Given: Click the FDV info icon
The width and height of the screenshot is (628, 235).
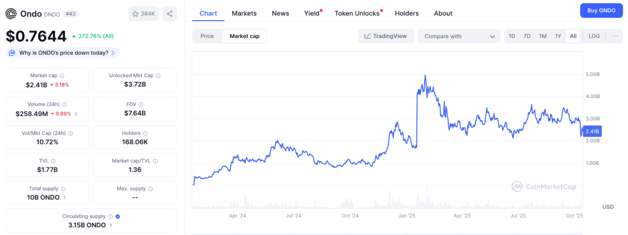Looking at the screenshot, I should (x=141, y=105).
